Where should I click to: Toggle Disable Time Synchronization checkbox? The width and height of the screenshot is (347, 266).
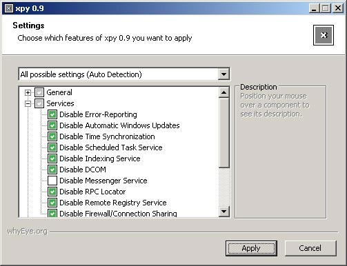point(52,136)
